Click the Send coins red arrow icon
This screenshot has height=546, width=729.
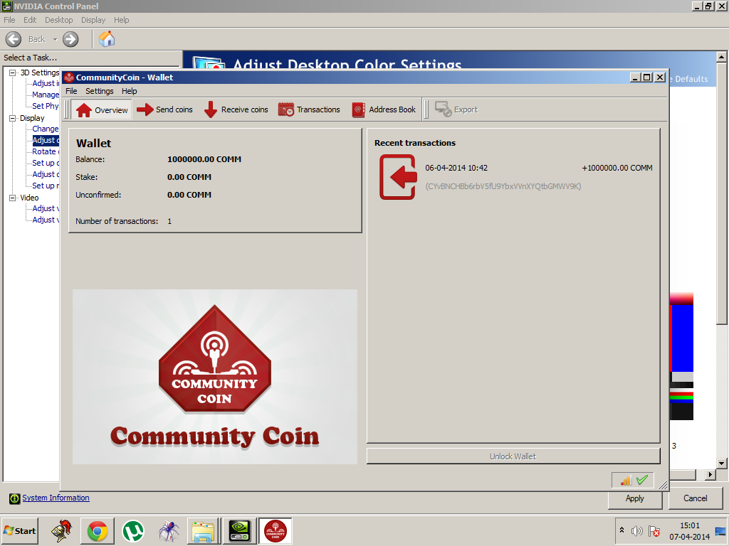[145, 109]
